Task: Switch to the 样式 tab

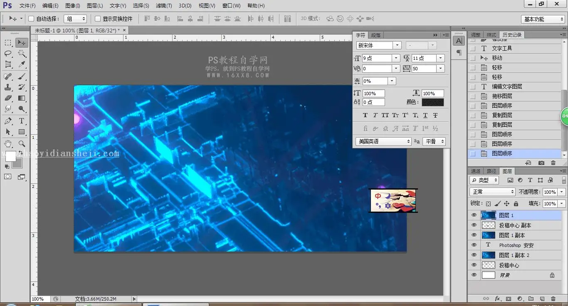Action: (491, 35)
